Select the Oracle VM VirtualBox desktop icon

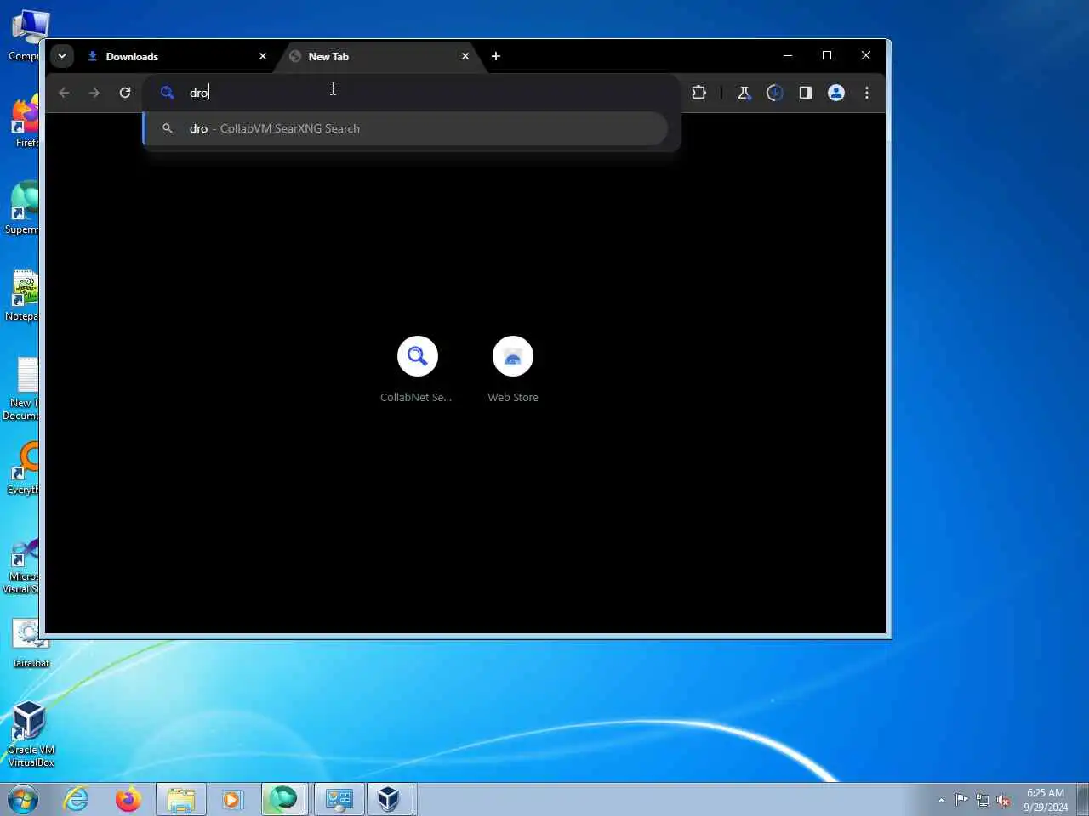(31, 734)
